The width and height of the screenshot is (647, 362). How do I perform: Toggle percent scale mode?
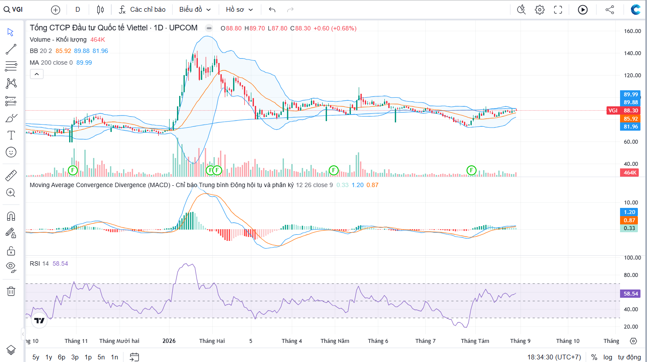click(594, 357)
